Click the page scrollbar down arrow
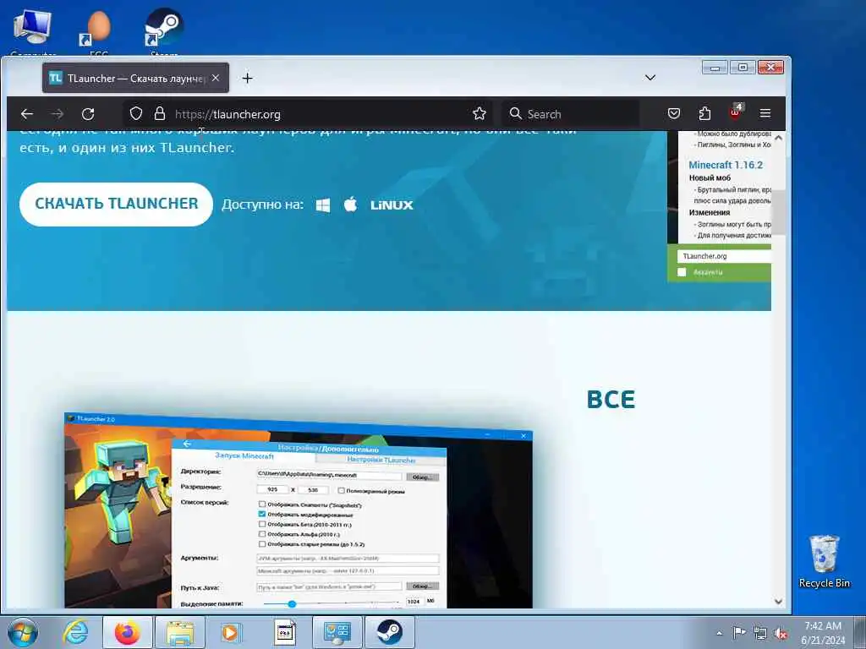The image size is (866, 649). tap(778, 602)
